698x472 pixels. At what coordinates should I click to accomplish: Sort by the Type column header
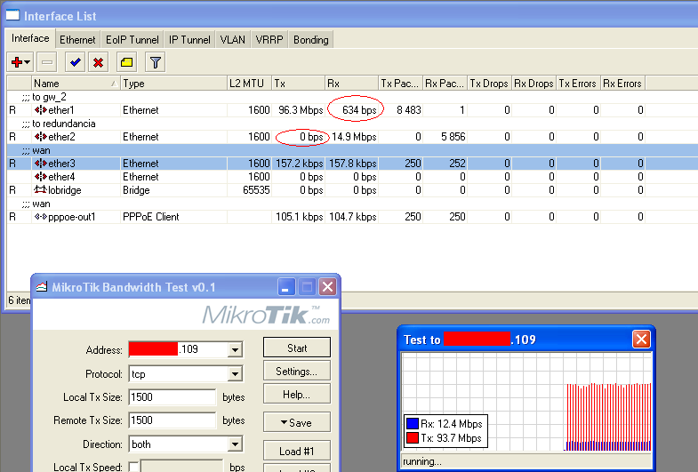[x=173, y=84]
